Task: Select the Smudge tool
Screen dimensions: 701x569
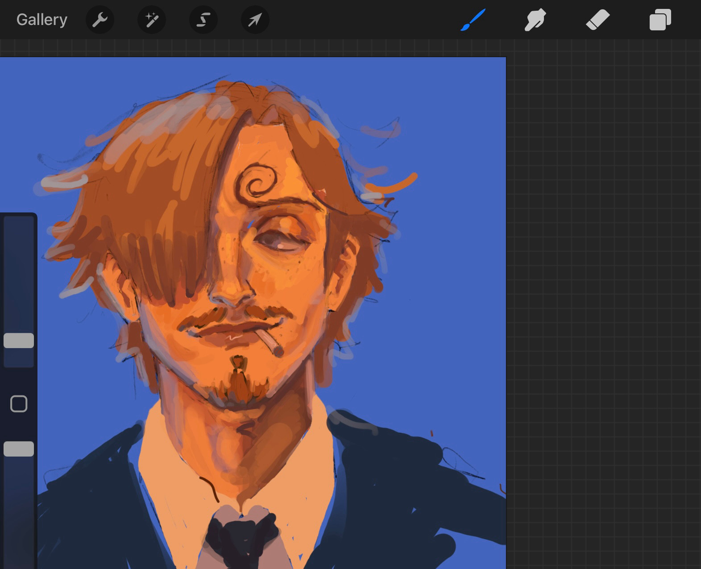Action: pyautogui.click(x=535, y=20)
